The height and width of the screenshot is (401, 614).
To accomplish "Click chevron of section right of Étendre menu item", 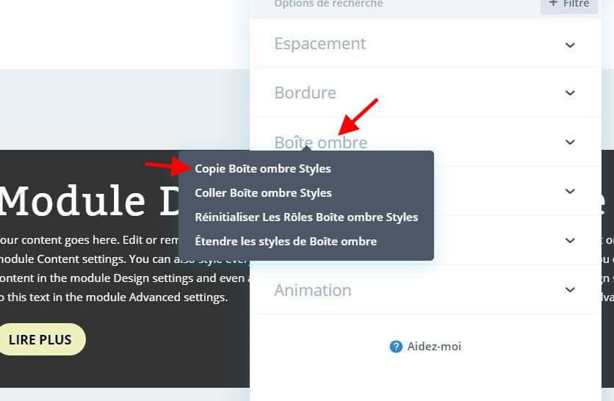I will (570, 240).
